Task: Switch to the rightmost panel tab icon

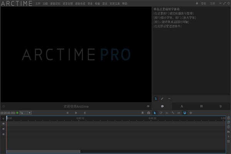Action: point(221,106)
